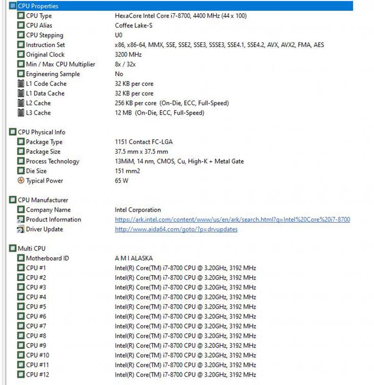Select the Engineering Sample row

click(181, 74)
